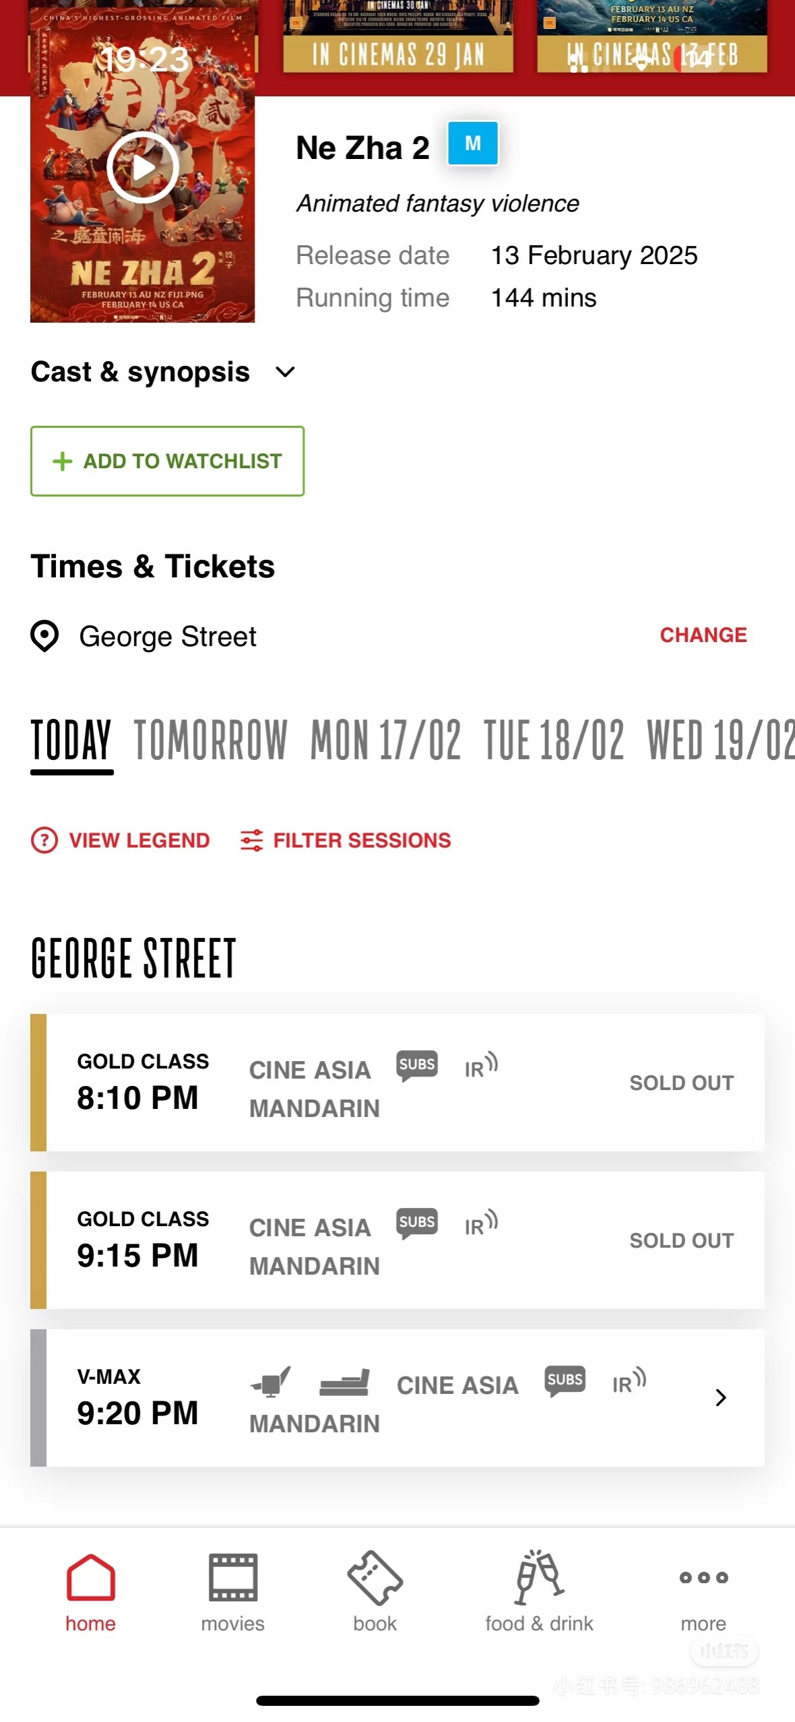The height and width of the screenshot is (1722, 795).
Task: Tap the M rating badge
Action: tap(473, 143)
